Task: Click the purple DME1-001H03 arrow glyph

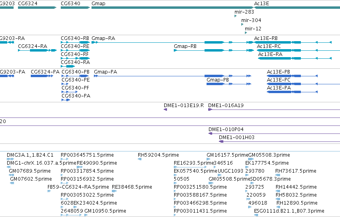Action: 221,141
